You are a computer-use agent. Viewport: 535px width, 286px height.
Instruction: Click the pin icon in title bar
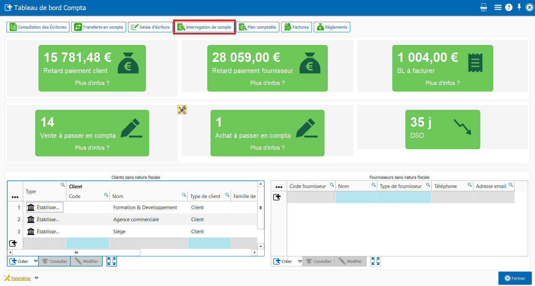tap(519, 7)
